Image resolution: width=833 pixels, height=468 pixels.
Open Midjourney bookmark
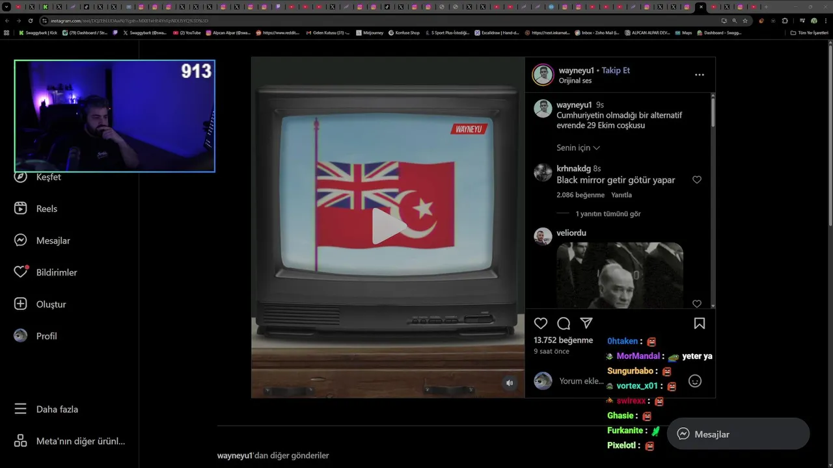pyautogui.click(x=370, y=32)
